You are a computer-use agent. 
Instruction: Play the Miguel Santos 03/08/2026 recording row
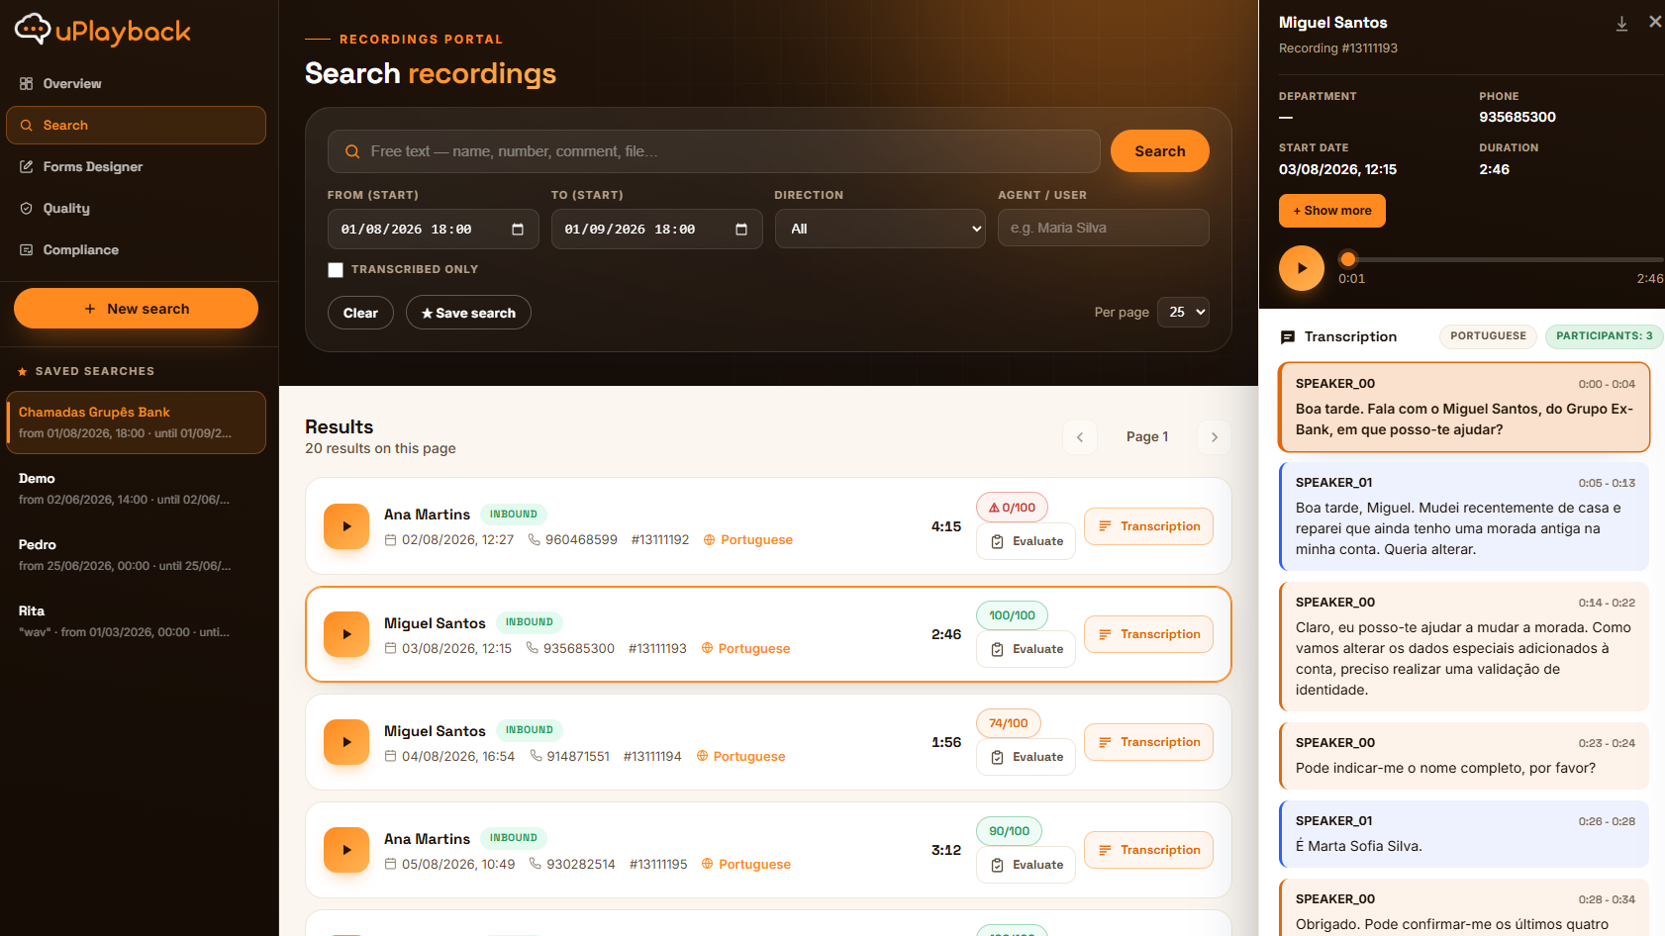tap(346, 634)
